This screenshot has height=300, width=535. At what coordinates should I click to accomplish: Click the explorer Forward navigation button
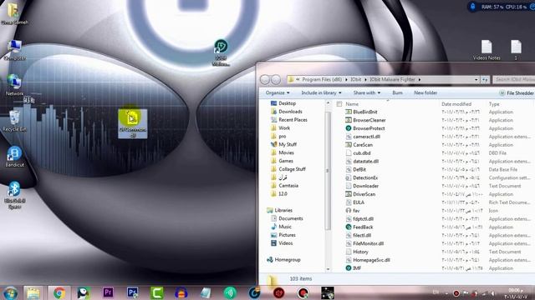[x=276, y=80]
